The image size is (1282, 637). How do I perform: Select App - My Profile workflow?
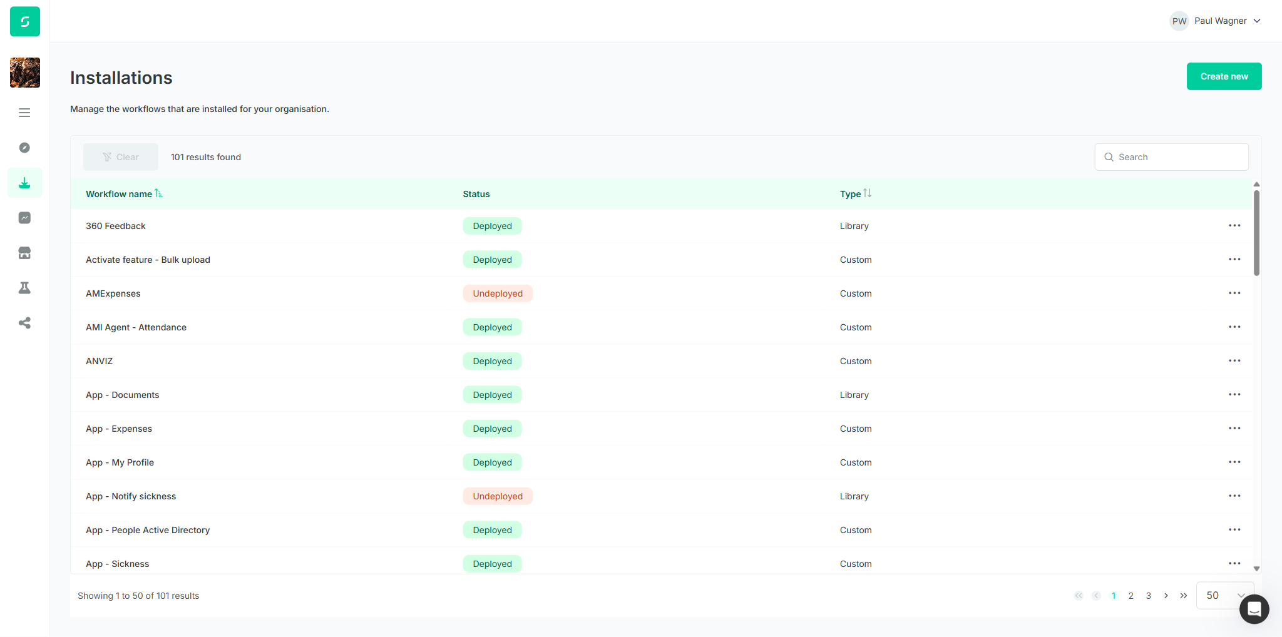(120, 462)
